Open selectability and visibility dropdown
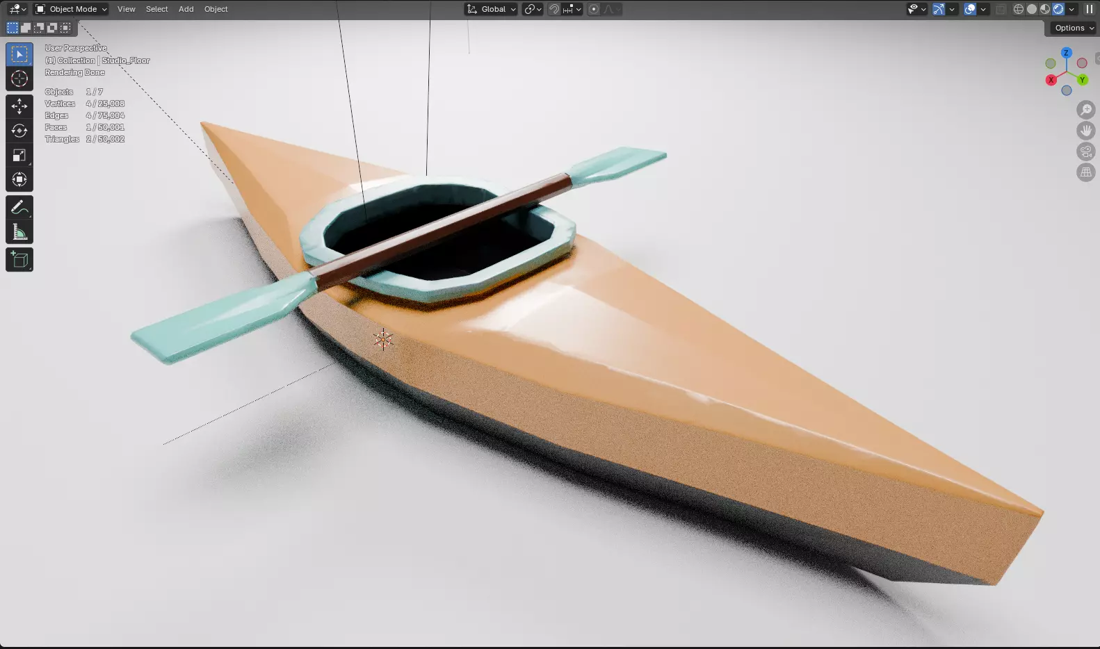The width and height of the screenshot is (1100, 649). click(x=916, y=9)
